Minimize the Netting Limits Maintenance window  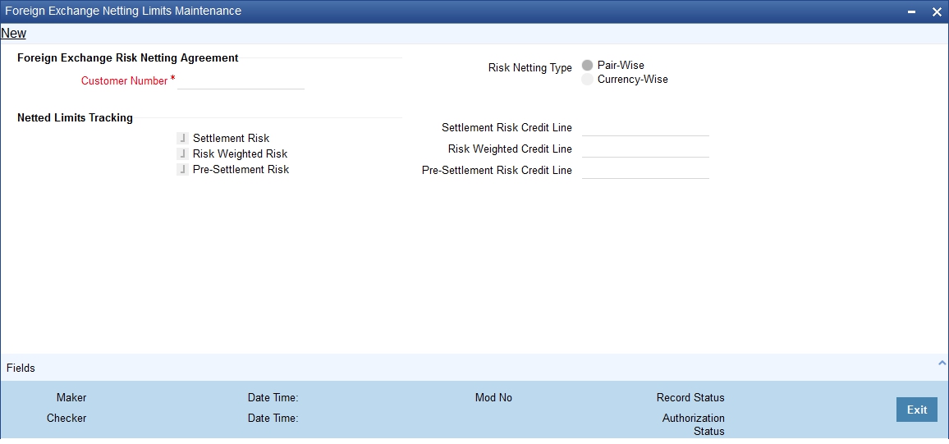[x=911, y=12]
